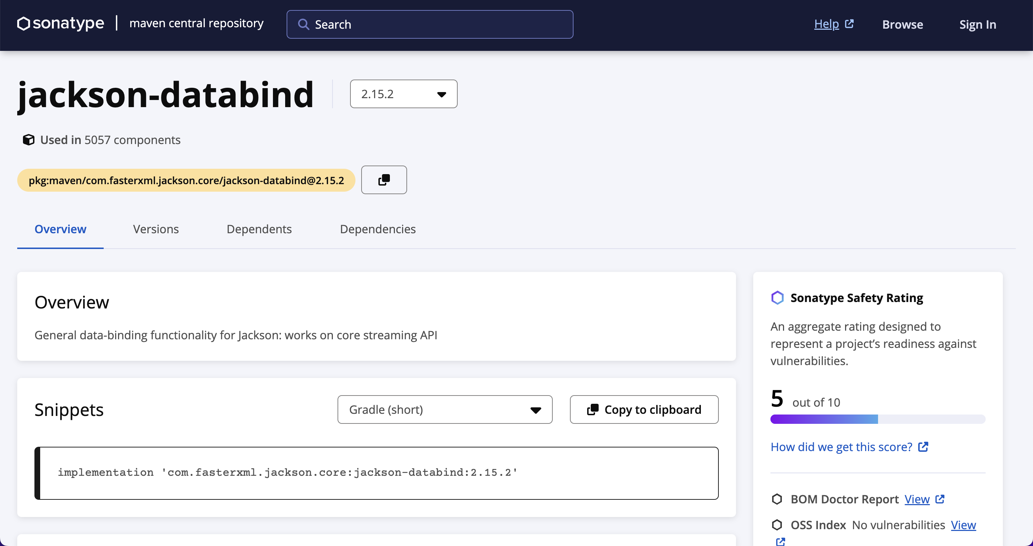Click BOM Doctor Report hexagon icon
Screen dimensions: 1033x546
point(777,499)
